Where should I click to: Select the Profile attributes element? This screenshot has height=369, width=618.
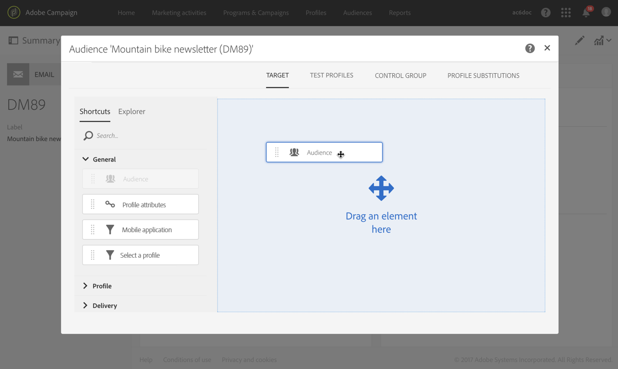(x=140, y=204)
